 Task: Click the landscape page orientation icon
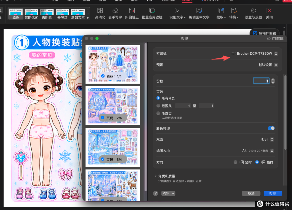point(263,162)
